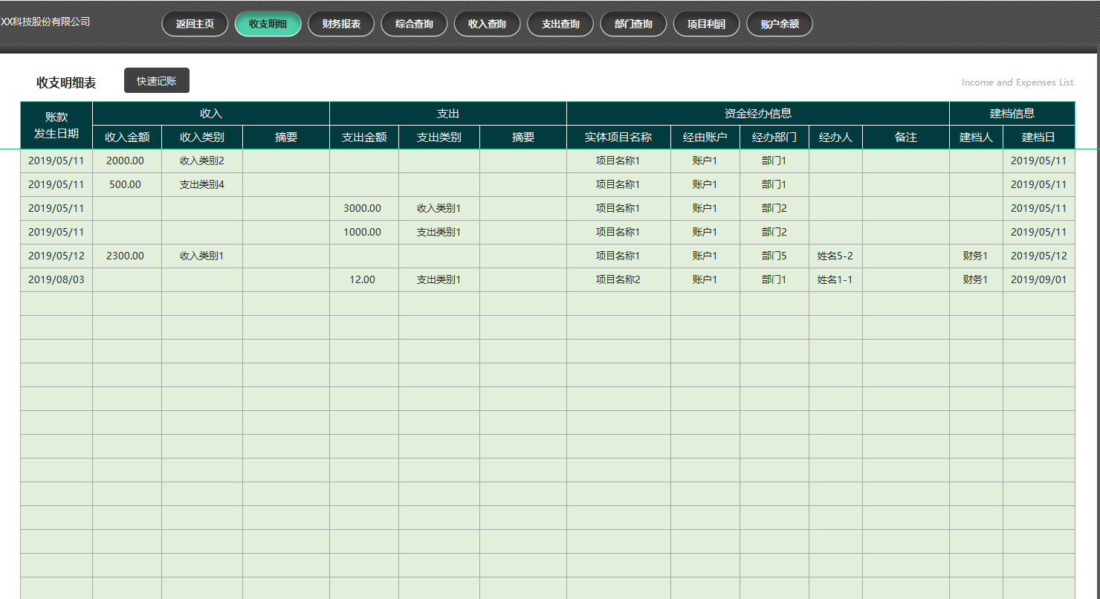
Task: Click the 收入金额 column header
Action: 127,137
